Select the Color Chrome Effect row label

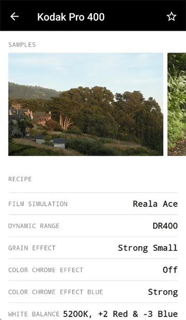pyautogui.click(x=45, y=270)
